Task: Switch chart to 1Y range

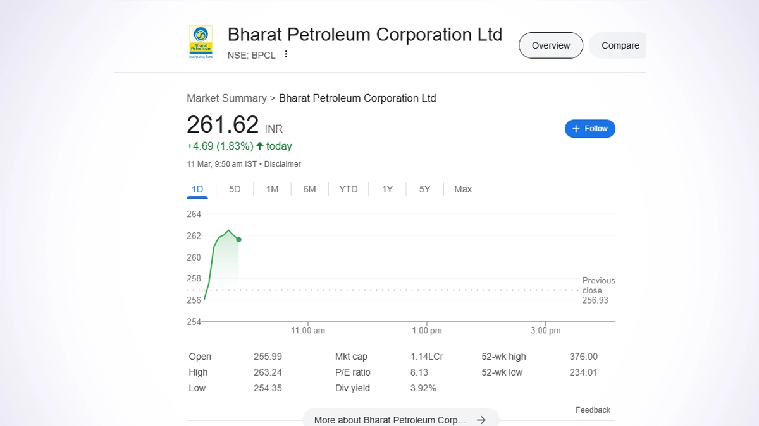Action: click(387, 189)
